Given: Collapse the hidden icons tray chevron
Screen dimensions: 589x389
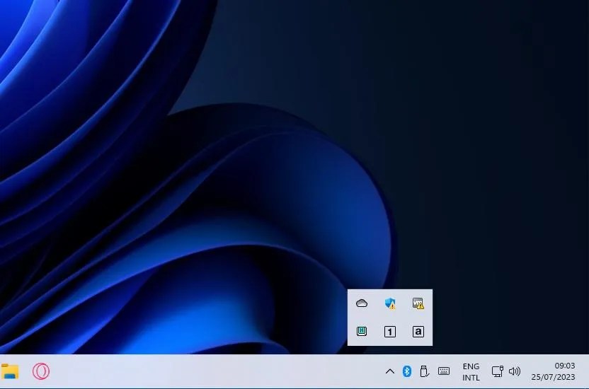Looking at the screenshot, I should coord(390,371).
